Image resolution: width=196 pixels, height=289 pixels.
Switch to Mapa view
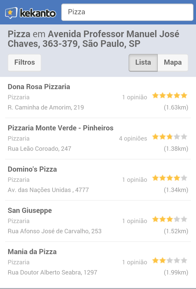pos(172,63)
